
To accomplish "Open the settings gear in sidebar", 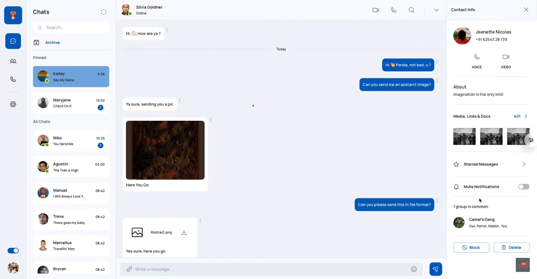I will tap(13, 104).
